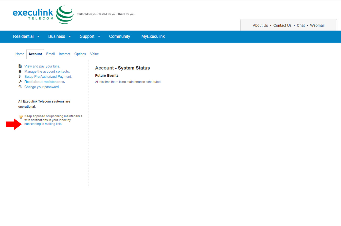Click View and pay your bills

pos(42,66)
